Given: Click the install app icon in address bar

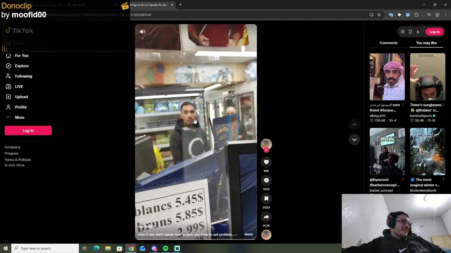Looking at the screenshot, I should 371,15.
